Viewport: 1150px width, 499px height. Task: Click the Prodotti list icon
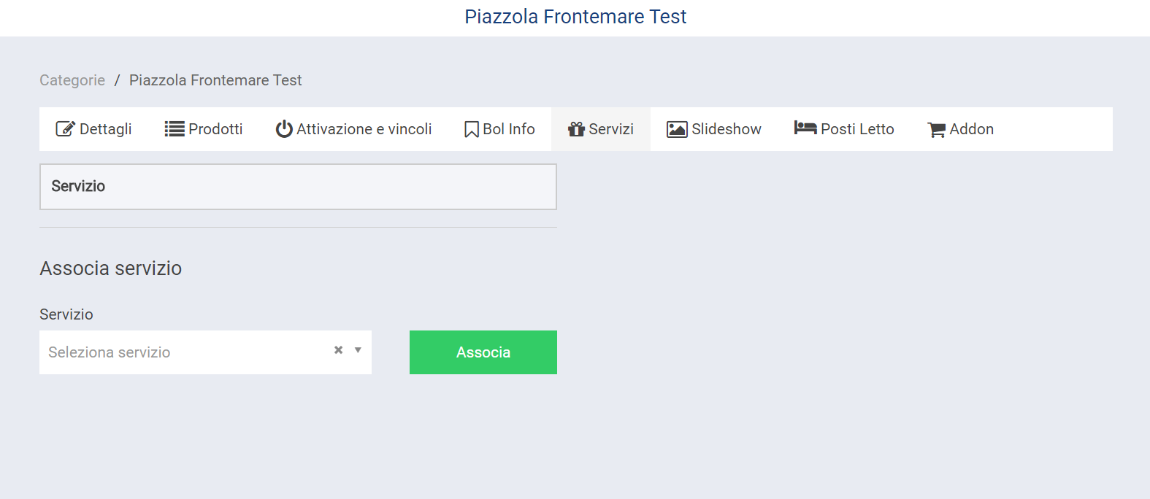pos(175,129)
